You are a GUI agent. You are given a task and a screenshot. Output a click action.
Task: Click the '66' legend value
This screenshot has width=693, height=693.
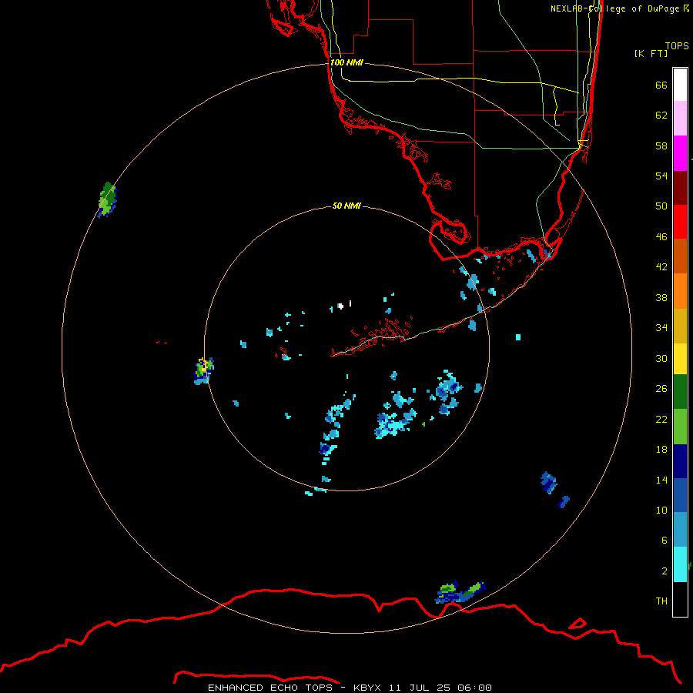tap(661, 85)
